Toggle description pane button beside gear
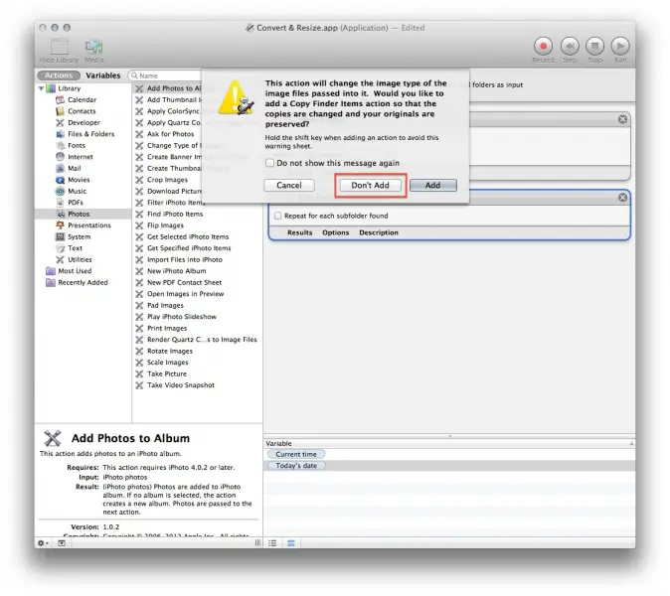 tap(62, 543)
